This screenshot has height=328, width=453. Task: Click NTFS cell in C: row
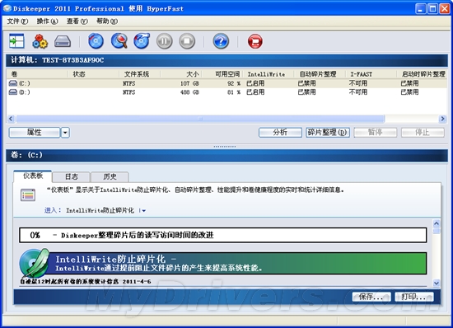pyautogui.click(x=128, y=83)
